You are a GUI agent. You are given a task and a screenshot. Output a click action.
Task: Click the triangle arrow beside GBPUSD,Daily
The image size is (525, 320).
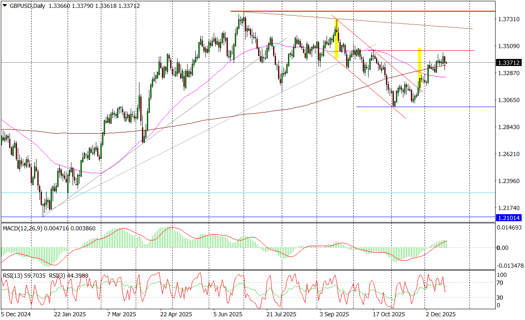pos(5,6)
